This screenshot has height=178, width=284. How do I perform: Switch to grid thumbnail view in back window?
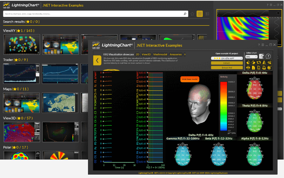pyautogui.click(x=200, y=14)
